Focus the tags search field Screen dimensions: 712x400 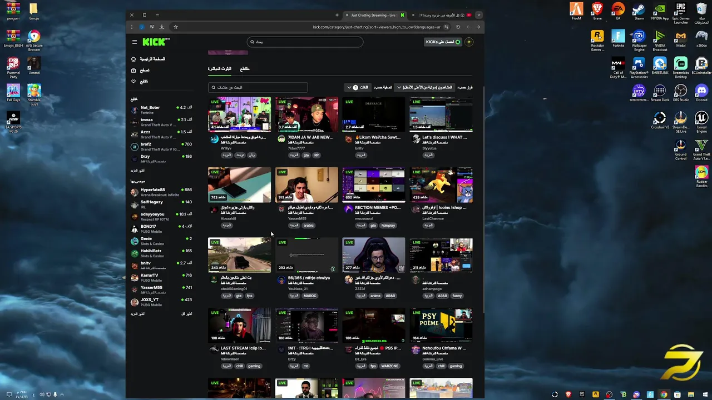[x=258, y=87]
